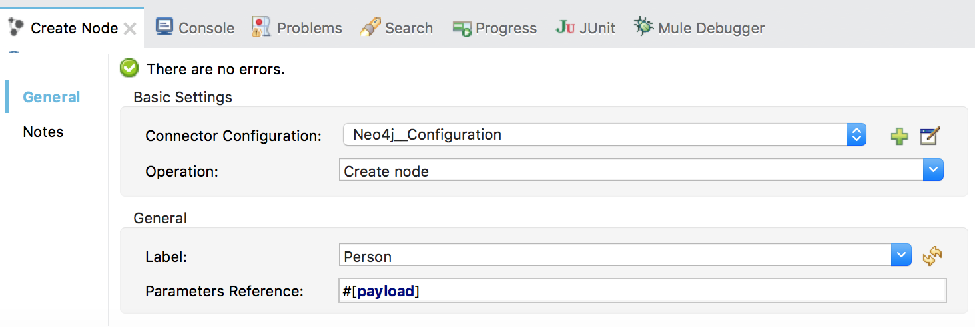Click the Create Node tab icon
Viewport: 975px width, 327px height.
16,27
